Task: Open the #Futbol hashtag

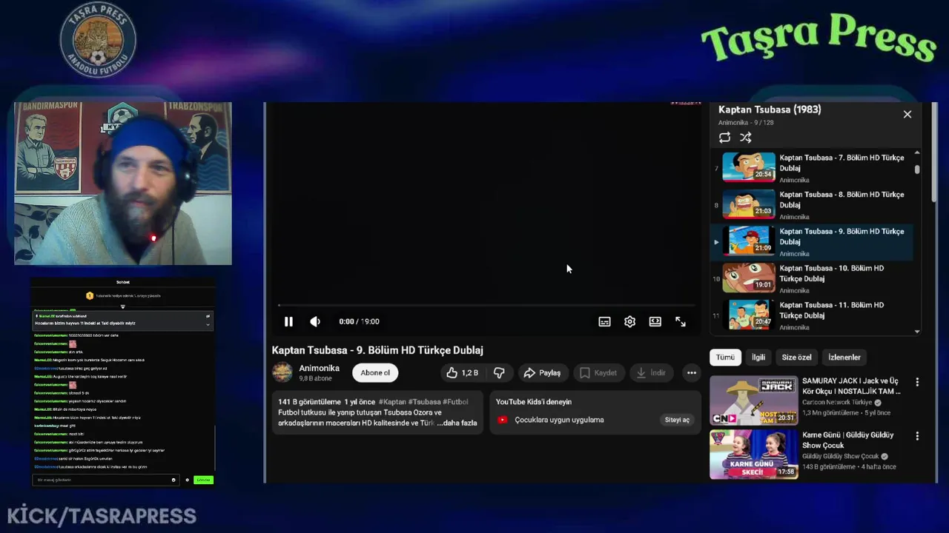Action: click(x=455, y=401)
